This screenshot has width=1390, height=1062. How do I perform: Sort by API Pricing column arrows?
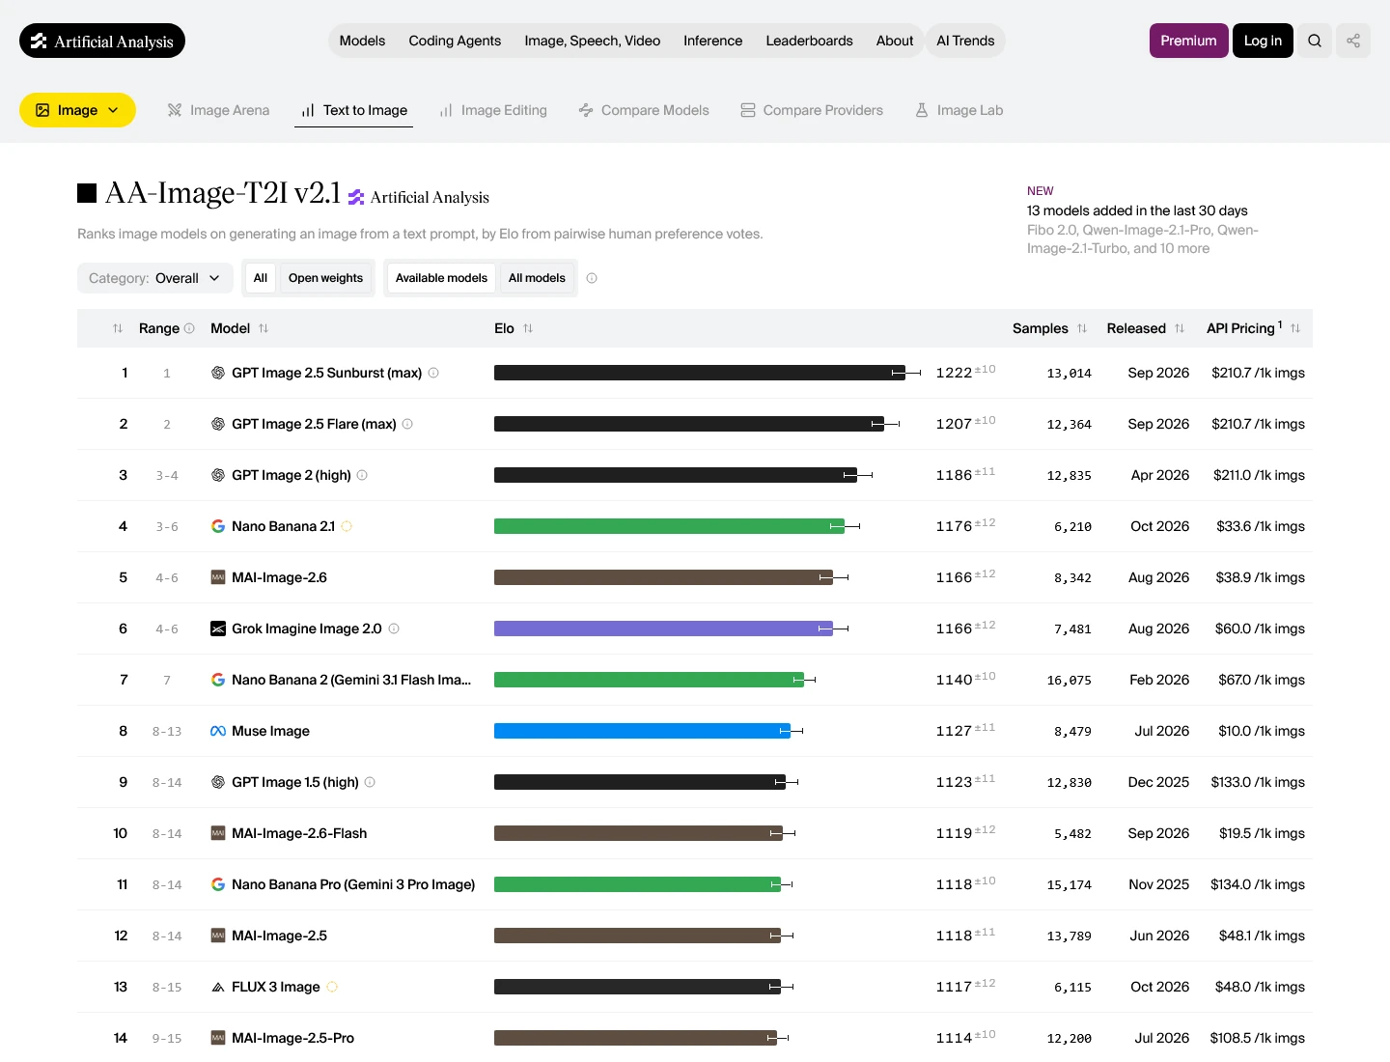1295,328
